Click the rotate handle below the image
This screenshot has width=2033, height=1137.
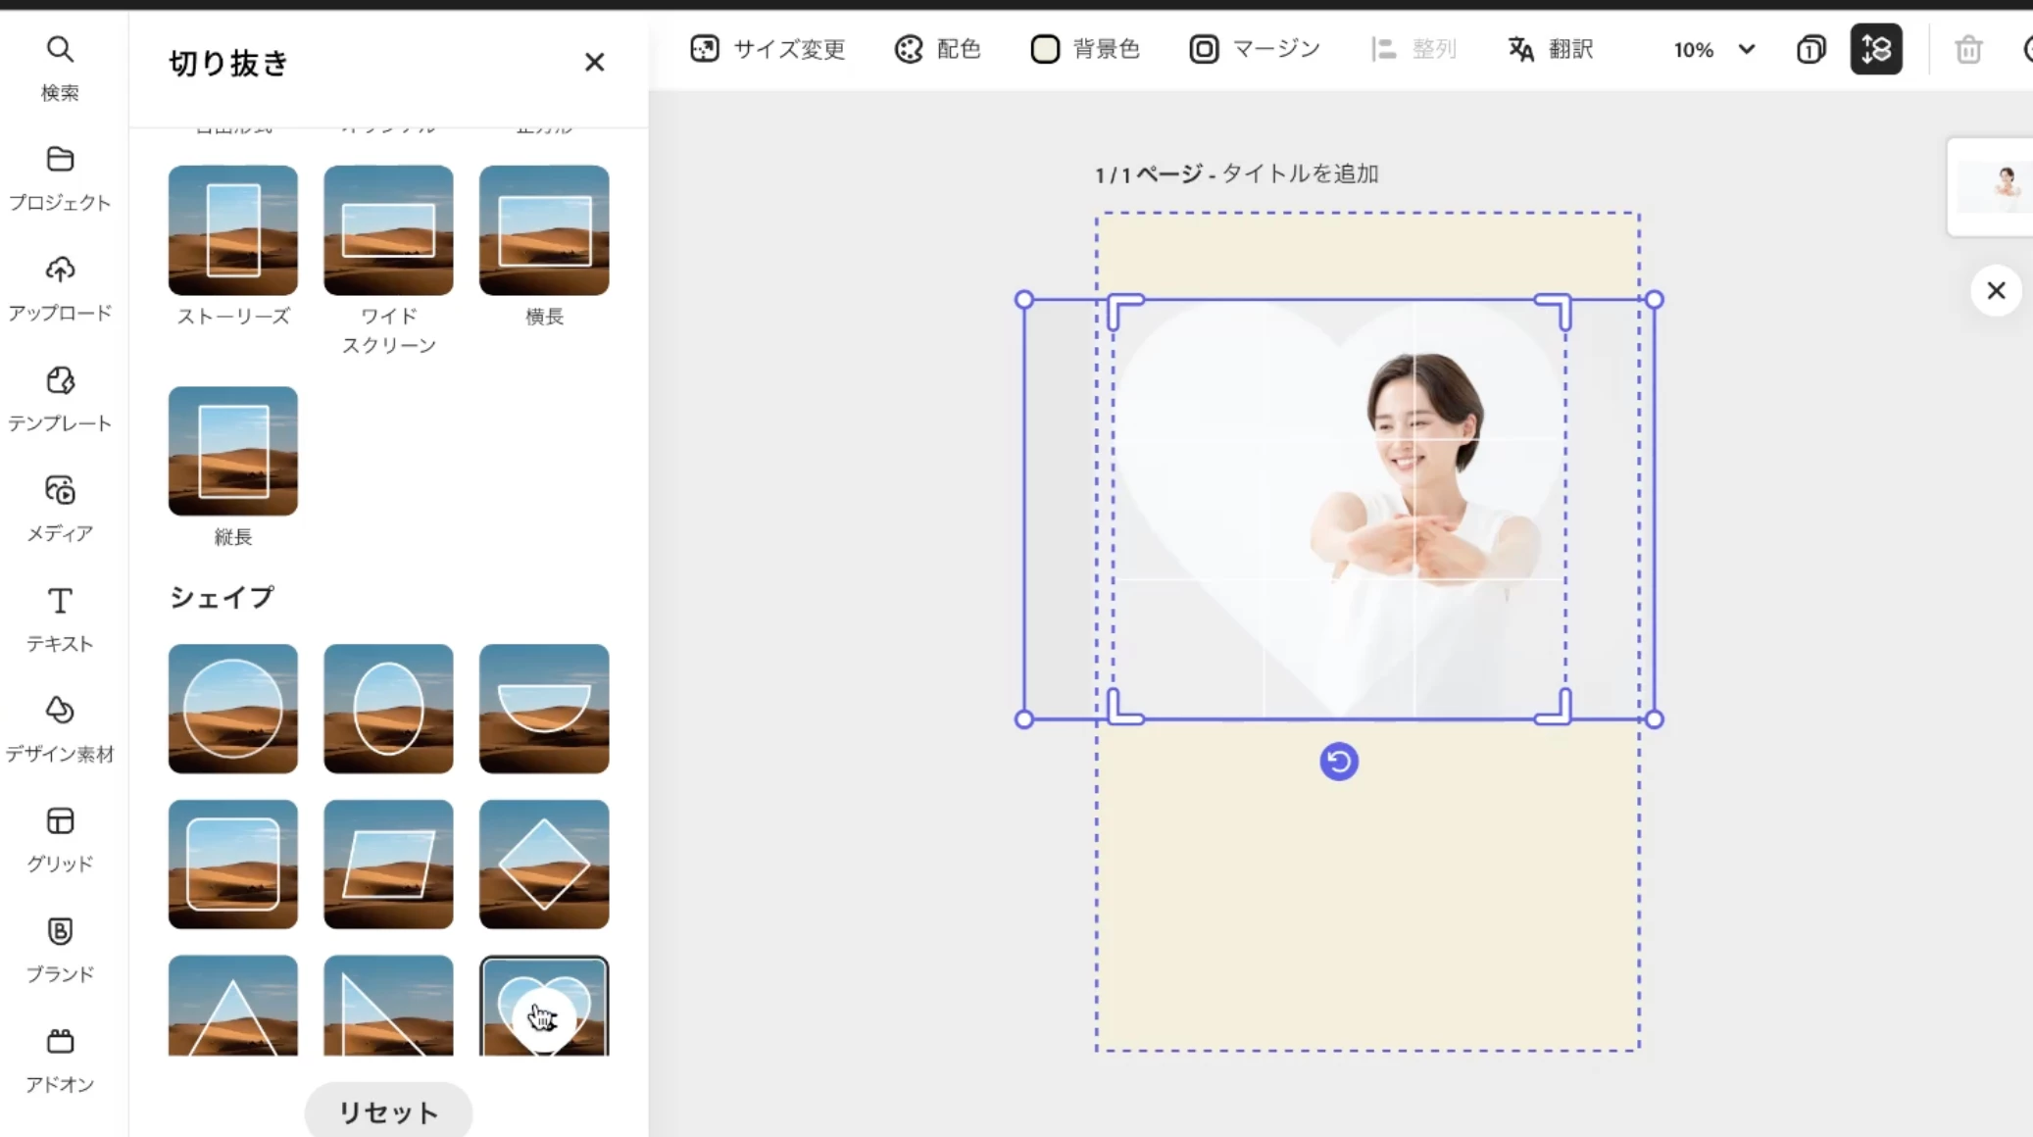coord(1338,762)
